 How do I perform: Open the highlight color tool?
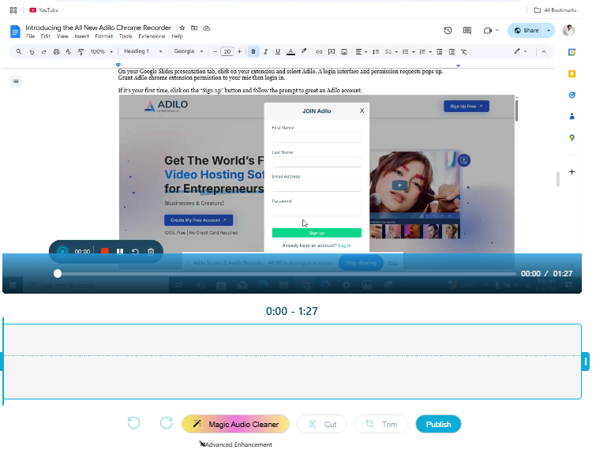(x=304, y=51)
